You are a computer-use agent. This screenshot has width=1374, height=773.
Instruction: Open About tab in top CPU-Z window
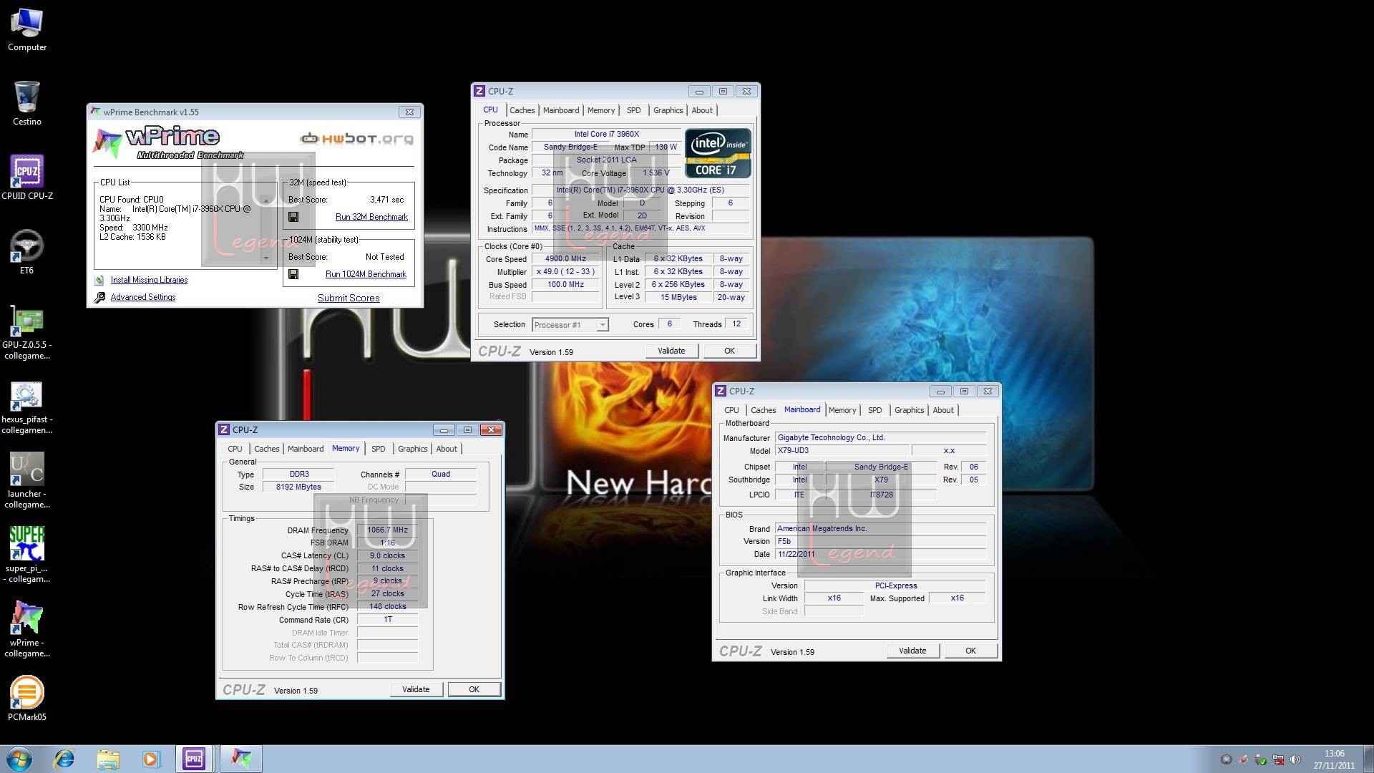tap(701, 110)
